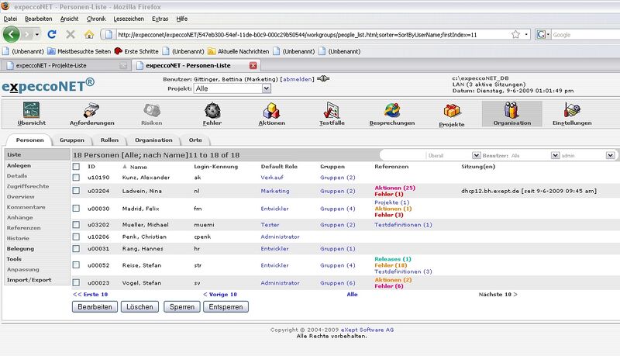Go to home page icon
The width and height of the screenshot is (620, 356).
(89, 34)
